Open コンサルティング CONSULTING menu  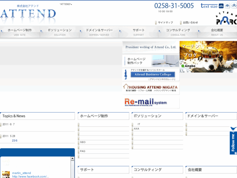pos(178,32)
